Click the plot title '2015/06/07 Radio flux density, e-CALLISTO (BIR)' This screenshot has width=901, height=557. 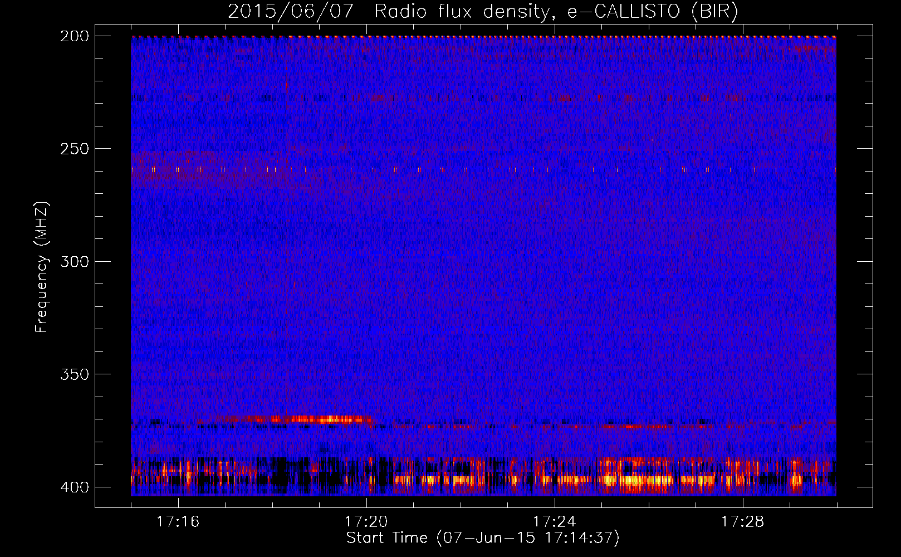point(483,12)
